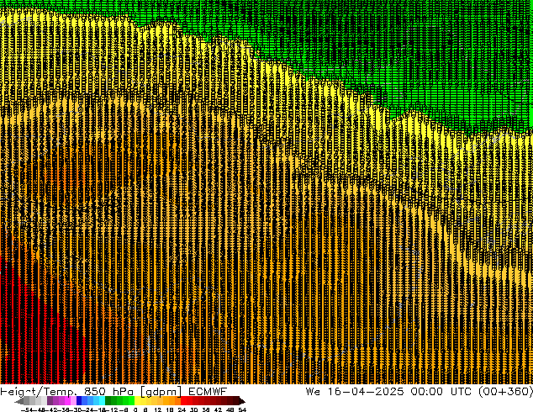
Task: Click the "We 16-04-2025" date text
Action: tap(355, 391)
